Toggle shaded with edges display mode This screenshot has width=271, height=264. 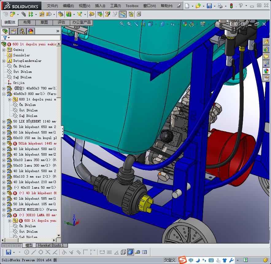[130, 252]
